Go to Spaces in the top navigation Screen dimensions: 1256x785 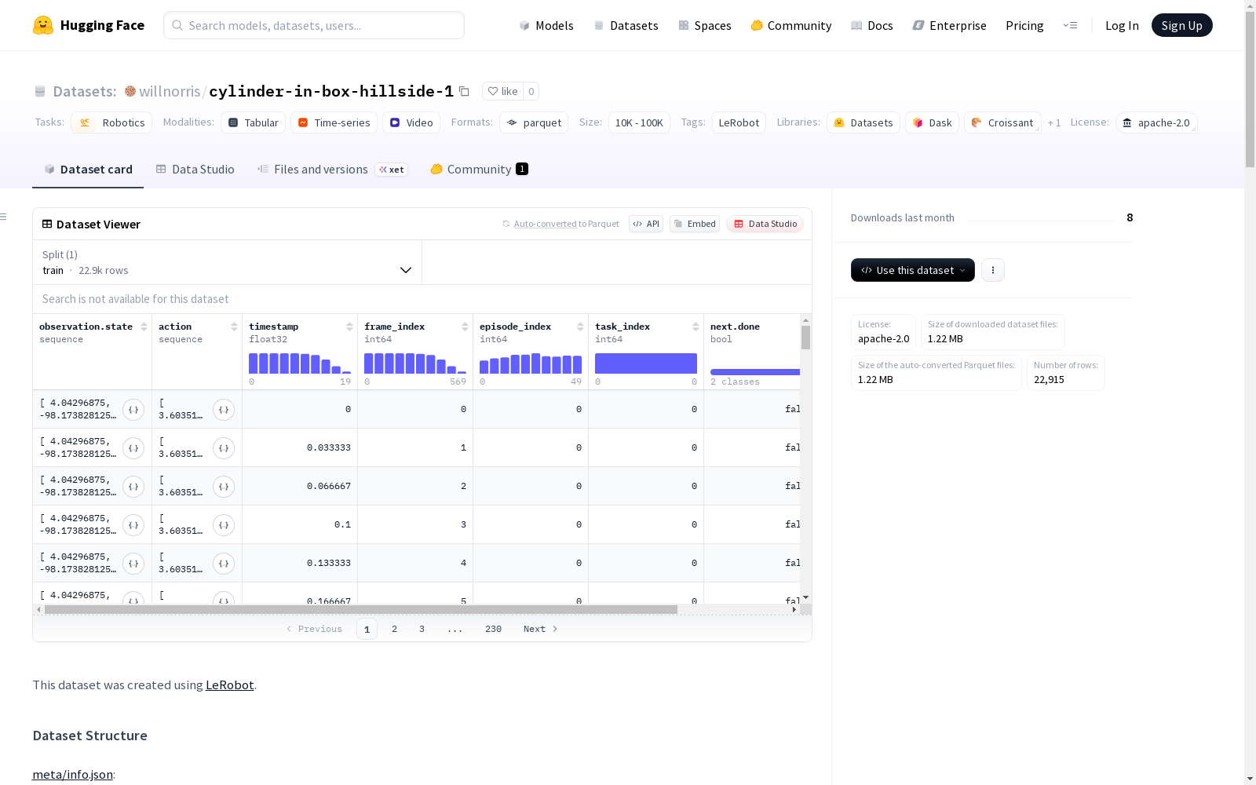pyautogui.click(x=705, y=25)
